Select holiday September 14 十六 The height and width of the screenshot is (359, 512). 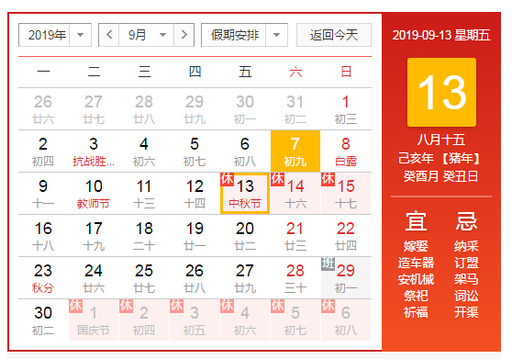(295, 194)
